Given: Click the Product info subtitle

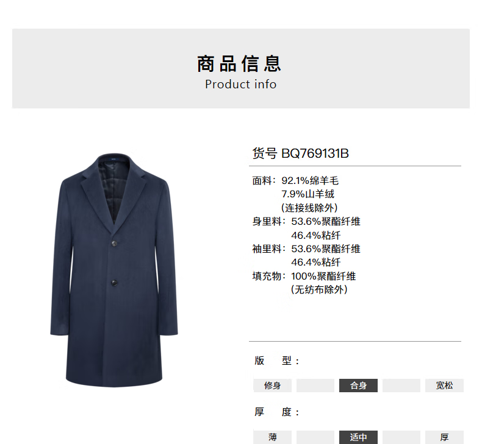Looking at the screenshot, I should pyautogui.click(x=240, y=85).
